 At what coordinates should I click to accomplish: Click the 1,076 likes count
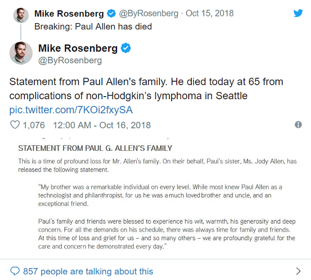click(x=34, y=125)
